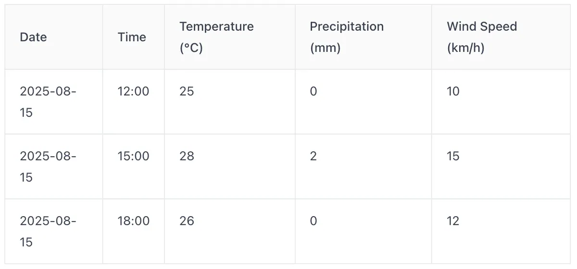This screenshot has height=269, width=577.
Task: Select the precipitation value 2
Action: pyautogui.click(x=313, y=156)
